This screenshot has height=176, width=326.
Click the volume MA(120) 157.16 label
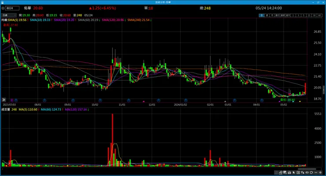click(x=77, y=110)
